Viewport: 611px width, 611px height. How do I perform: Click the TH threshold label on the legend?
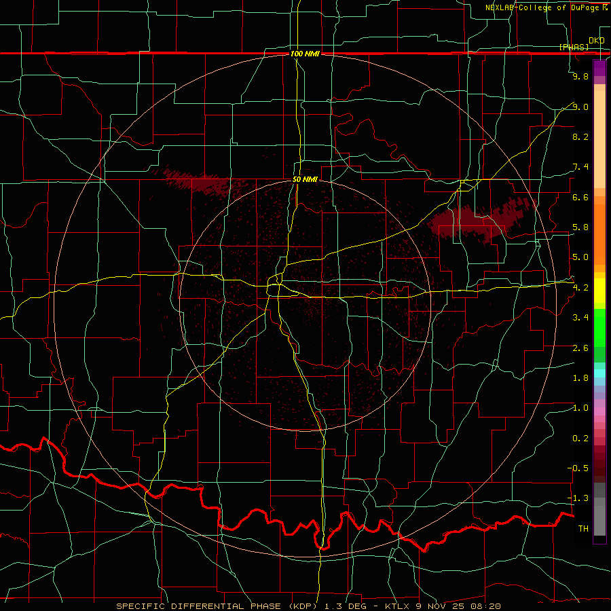583,529
